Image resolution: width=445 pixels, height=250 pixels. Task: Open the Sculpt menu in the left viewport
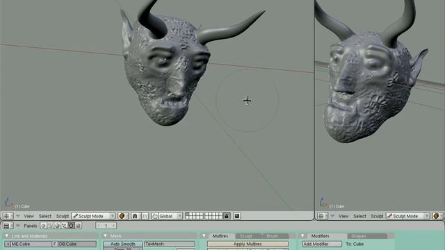tap(62, 216)
